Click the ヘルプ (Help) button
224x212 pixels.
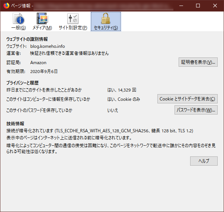(204, 161)
